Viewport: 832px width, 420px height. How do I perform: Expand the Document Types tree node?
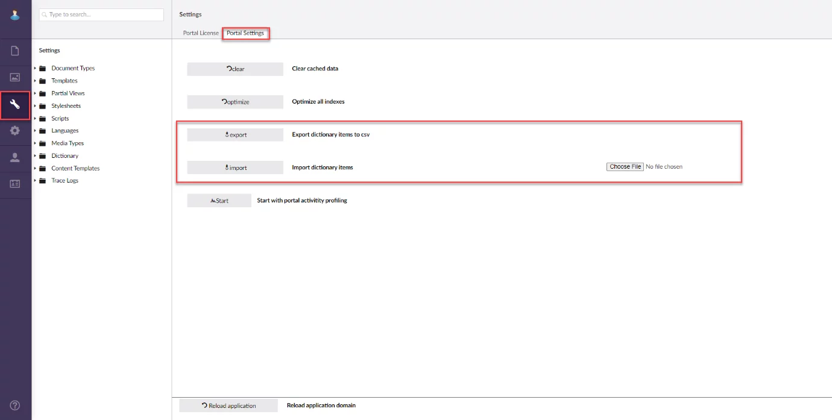click(36, 68)
